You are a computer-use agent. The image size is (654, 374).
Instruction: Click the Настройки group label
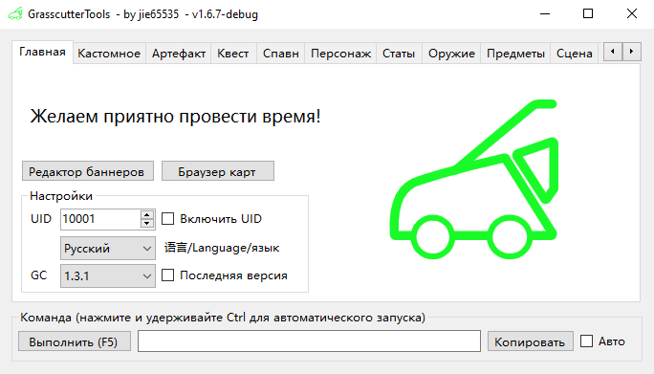[x=61, y=196]
